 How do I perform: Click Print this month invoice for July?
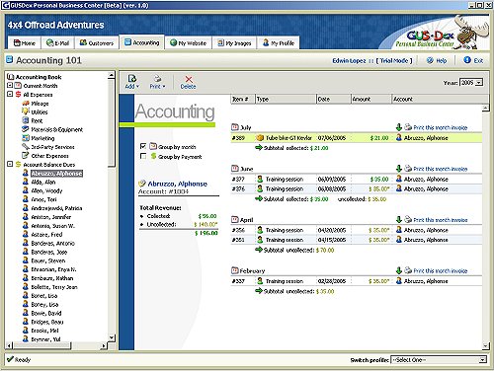441,127
